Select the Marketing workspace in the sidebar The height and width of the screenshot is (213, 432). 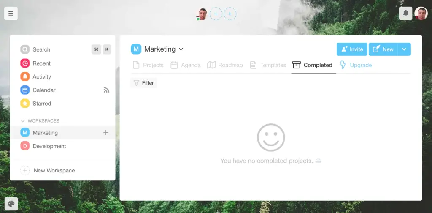coord(63,133)
